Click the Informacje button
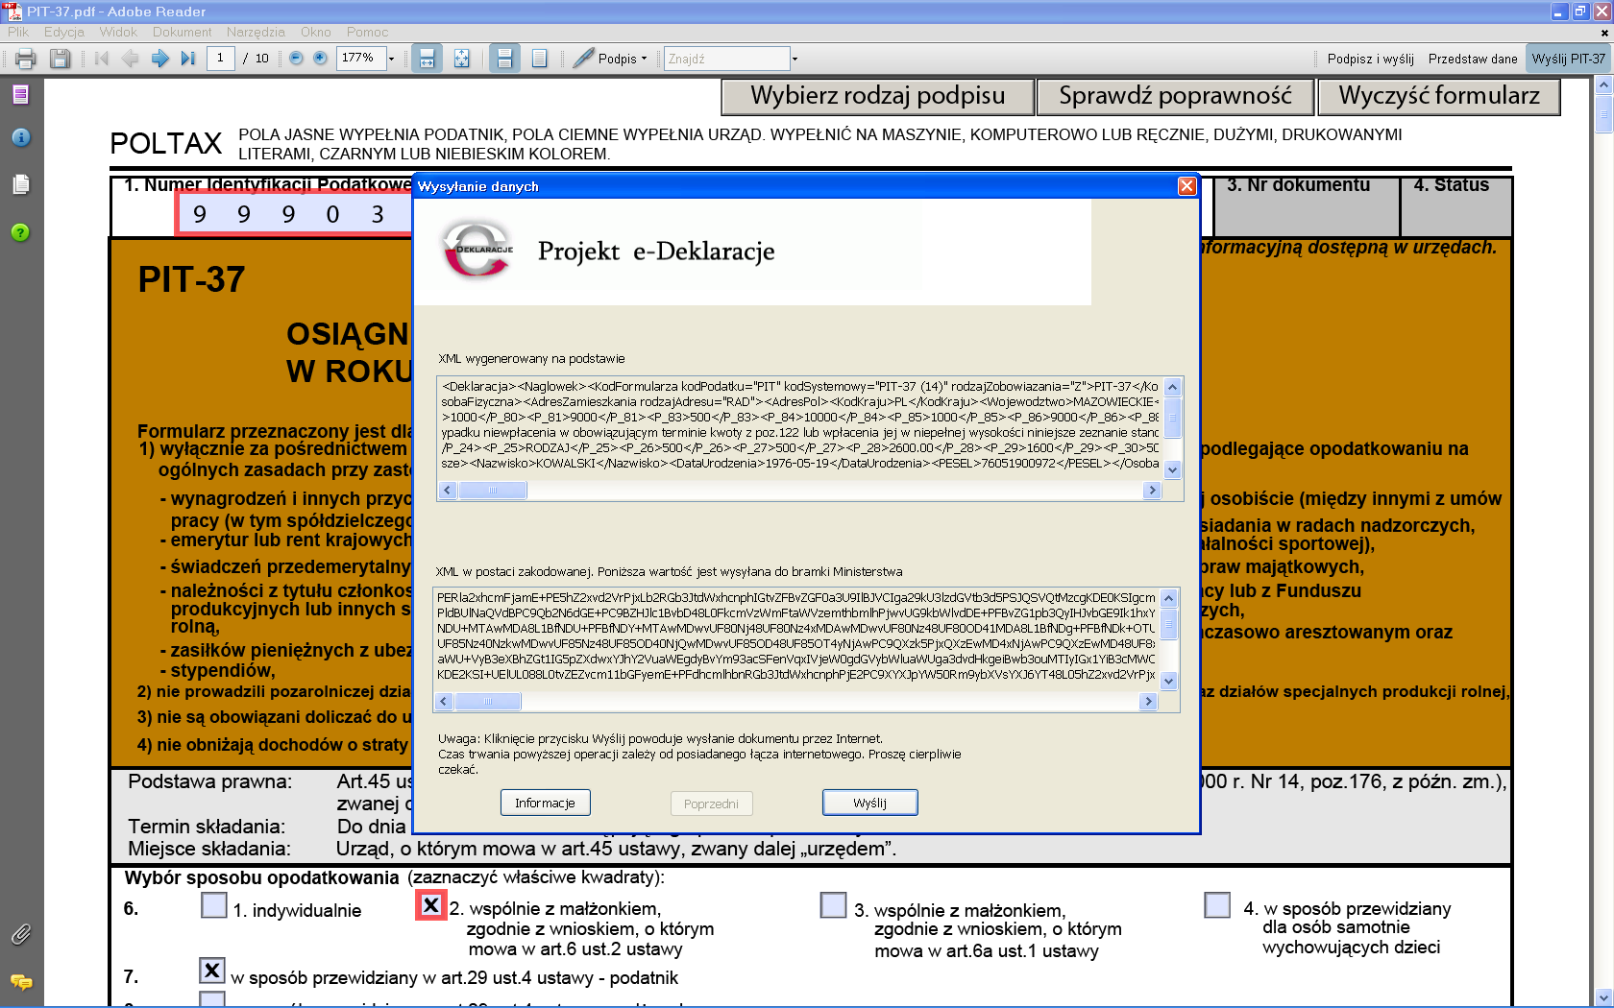Viewport: 1614px width, 1008px height. [545, 803]
